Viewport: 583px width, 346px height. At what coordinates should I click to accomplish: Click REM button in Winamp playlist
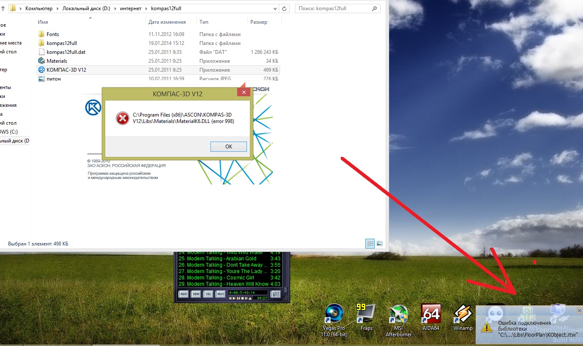coord(196,294)
